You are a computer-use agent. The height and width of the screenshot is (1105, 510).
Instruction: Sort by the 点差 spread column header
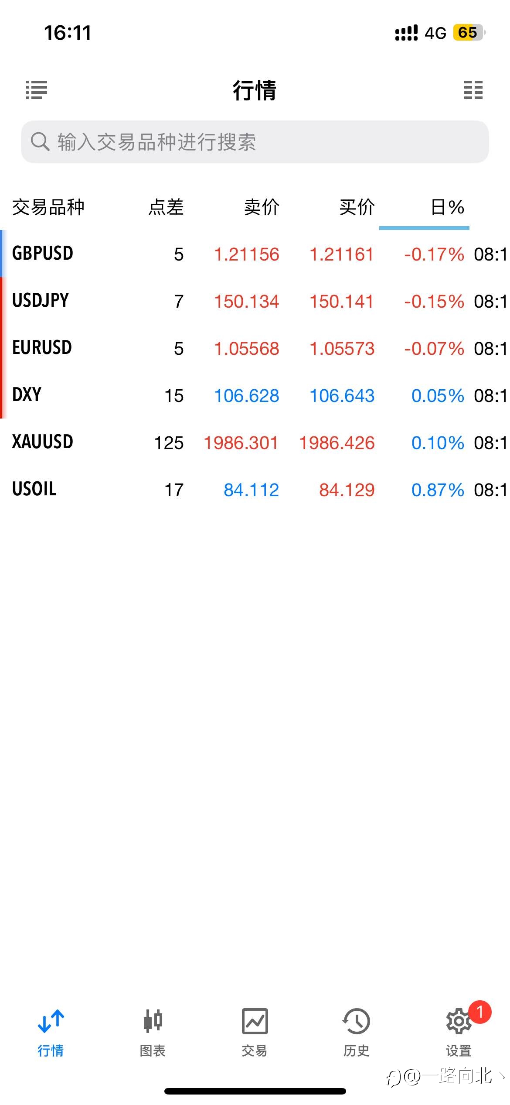(x=166, y=207)
